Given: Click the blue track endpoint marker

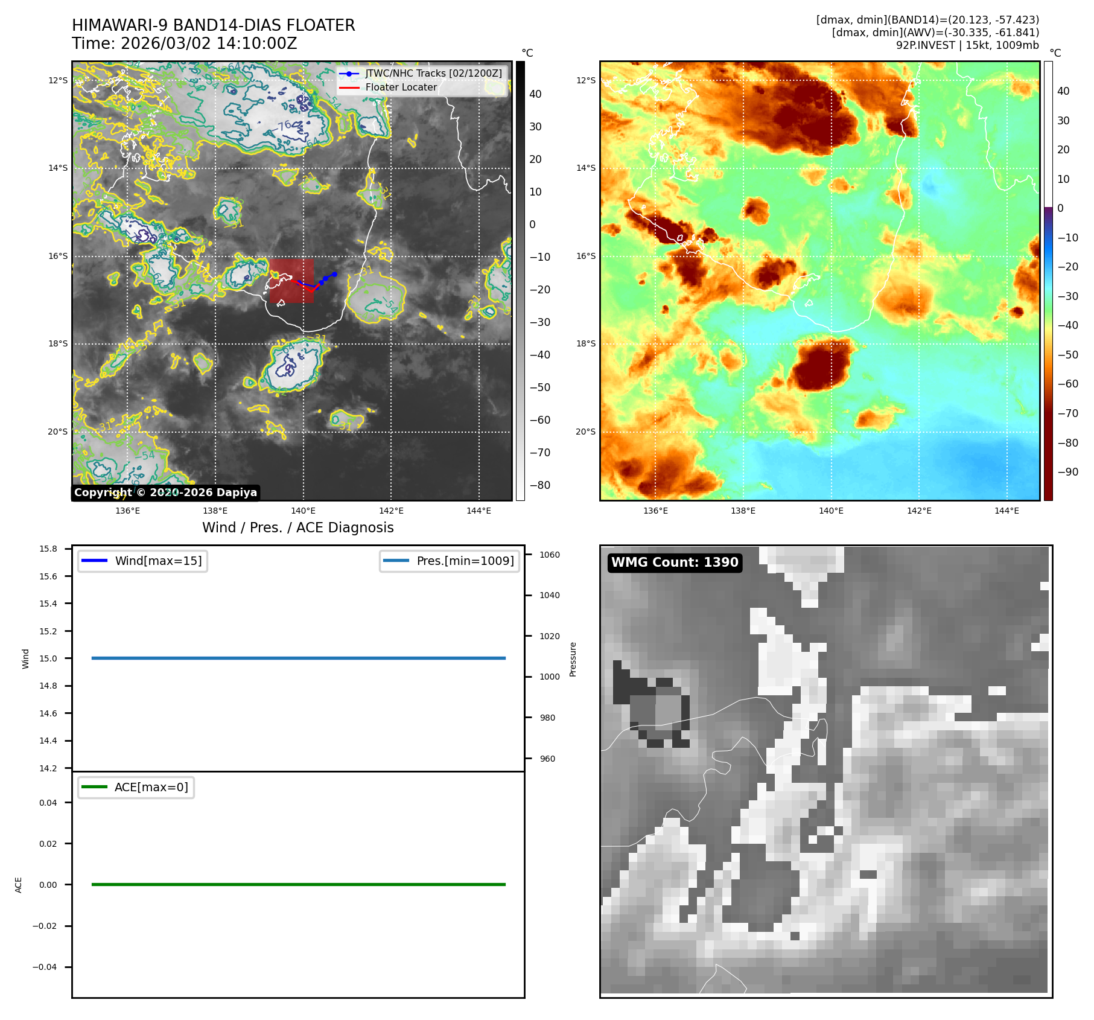Looking at the screenshot, I should pyautogui.click(x=334, y=274).
